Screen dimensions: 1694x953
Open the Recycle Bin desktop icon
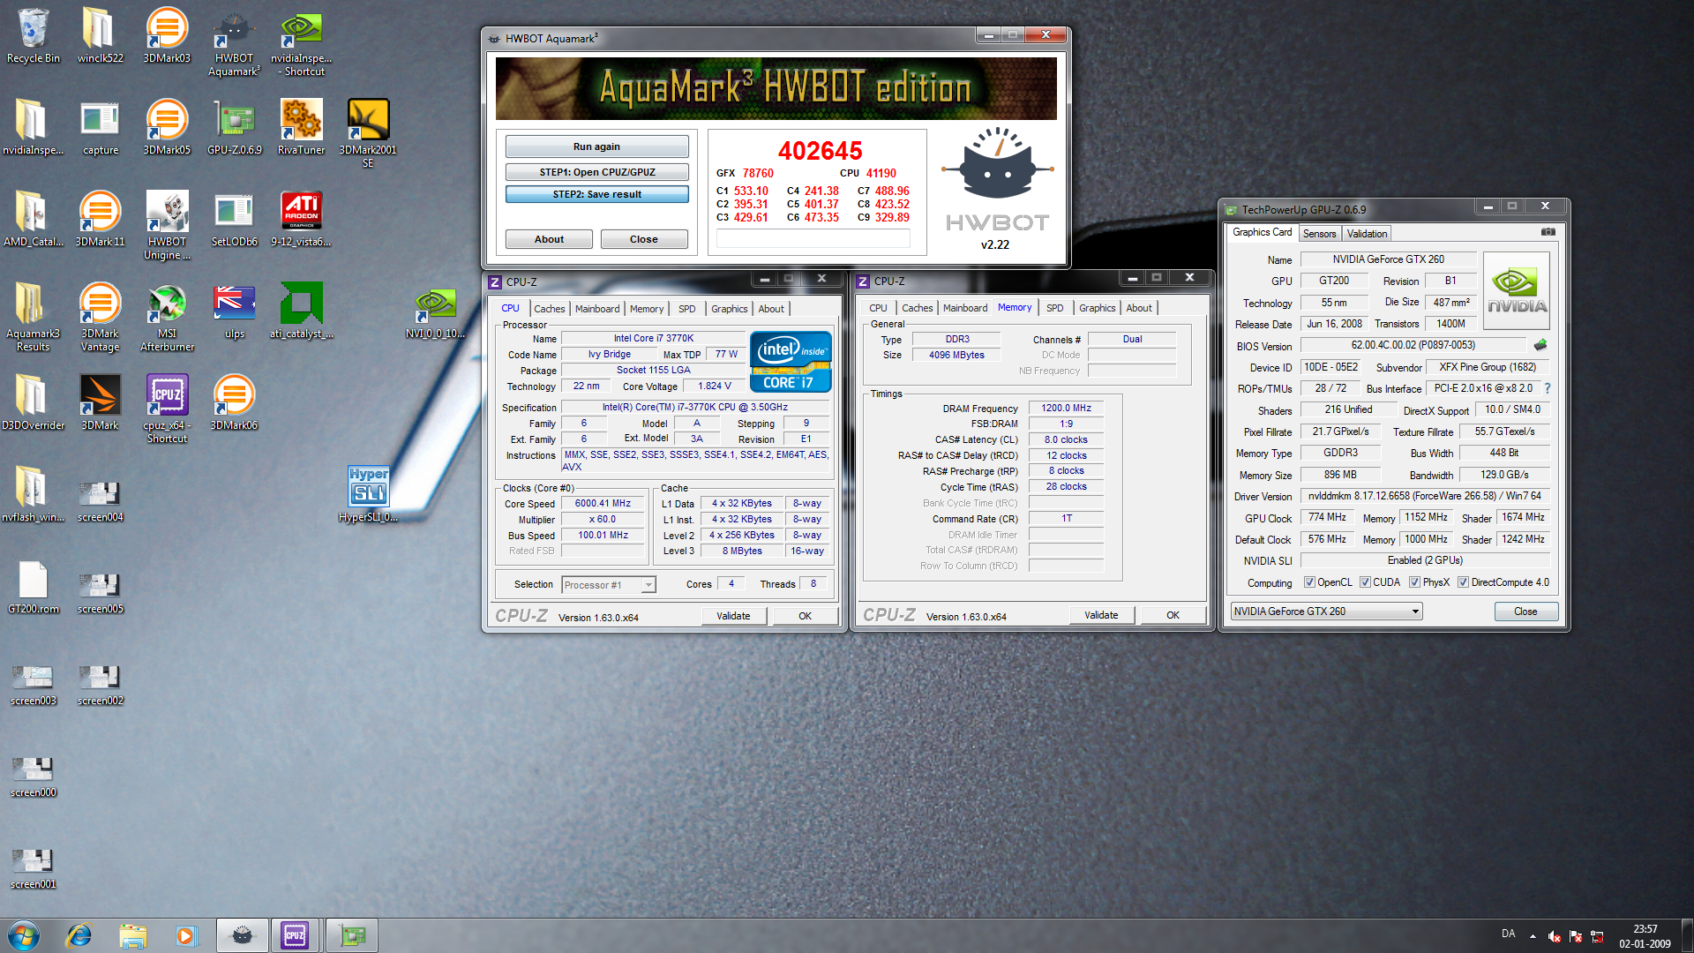pos(34,35)
